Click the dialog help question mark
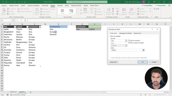172x96 pixels. point(152,29)
